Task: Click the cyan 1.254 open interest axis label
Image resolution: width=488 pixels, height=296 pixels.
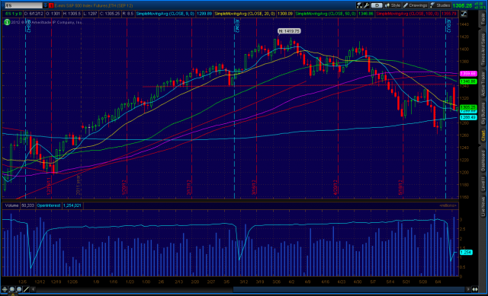Action: pyautogui.click(x=466, y=252)
